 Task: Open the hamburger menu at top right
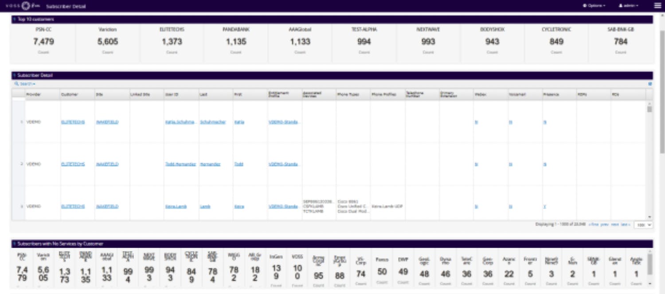[657, 6]
